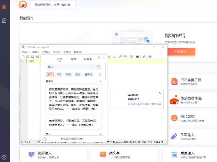Open the 点点输入 card
The width and height of the screenshot is (217, 162).
(x=190, y=154)
